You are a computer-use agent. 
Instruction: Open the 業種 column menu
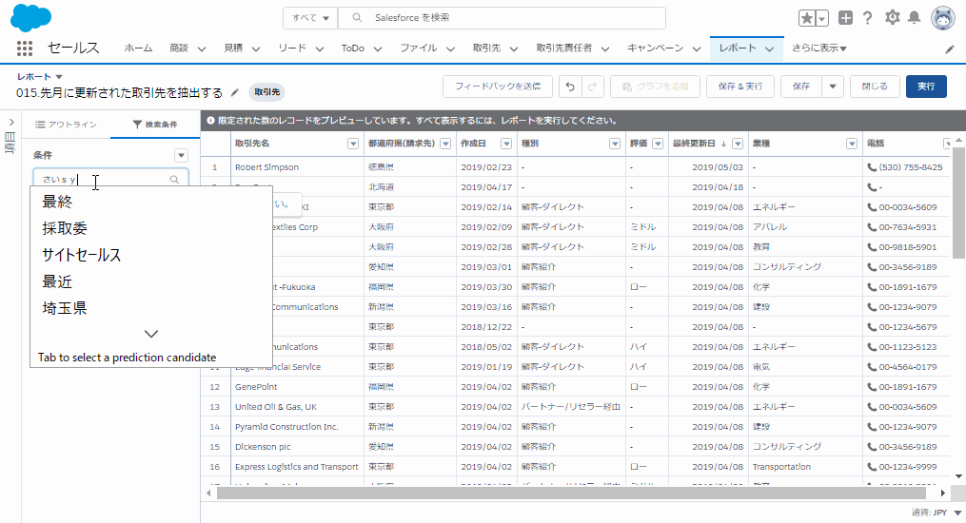(852, 144)
